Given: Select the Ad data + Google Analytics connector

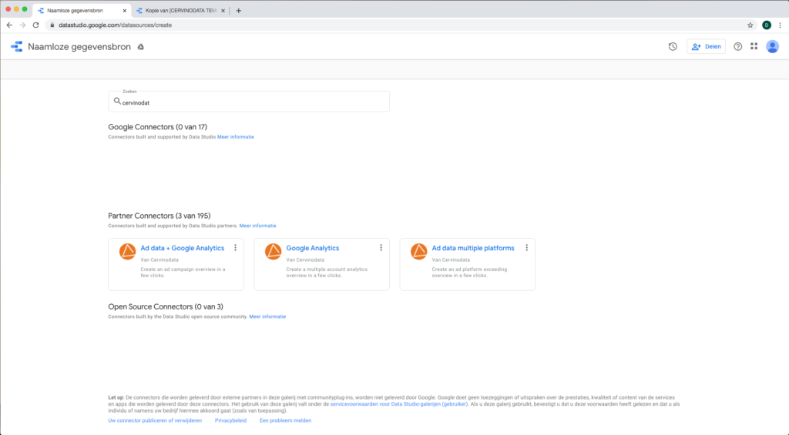Looking at the screenshot, I should 176,264.
